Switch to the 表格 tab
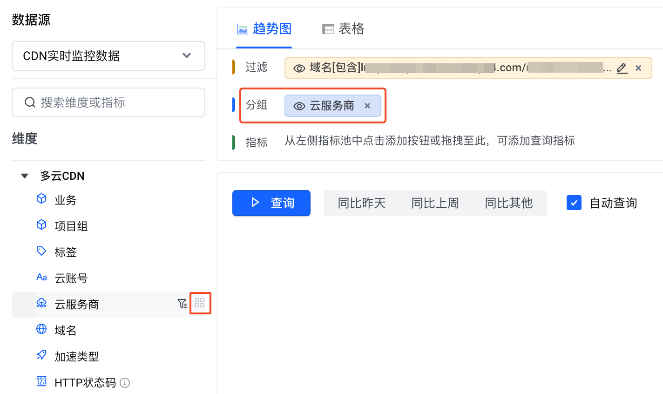The image size is (663, 394). point(343,29)
